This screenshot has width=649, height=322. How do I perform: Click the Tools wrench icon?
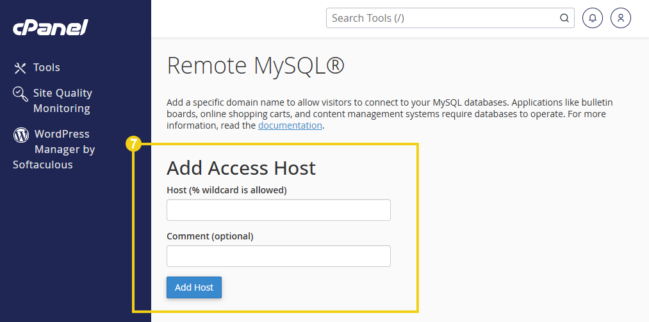20,68
